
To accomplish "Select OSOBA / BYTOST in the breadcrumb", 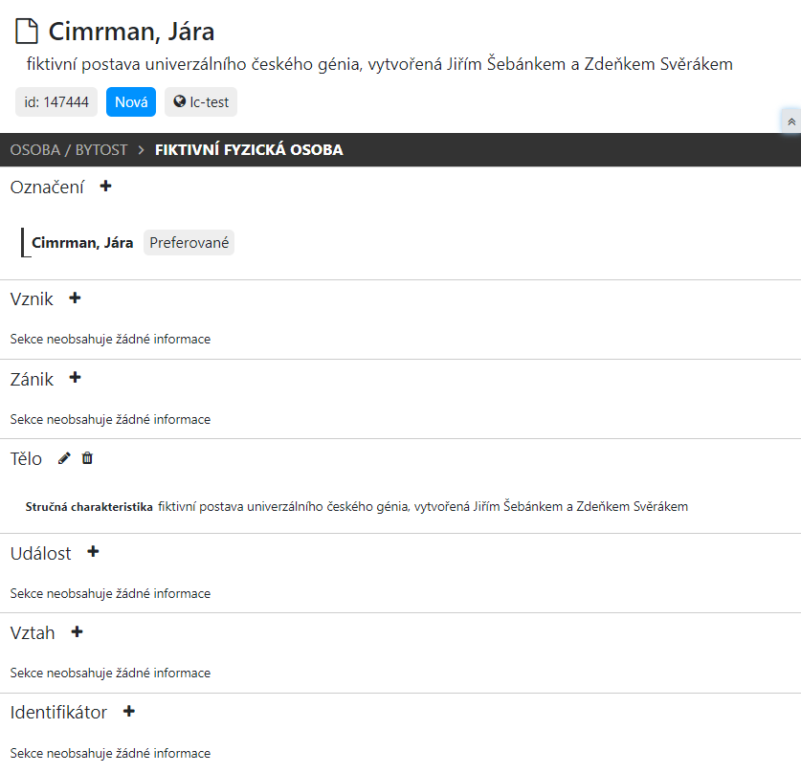I will pyautogui.click(x=68, y=150).
